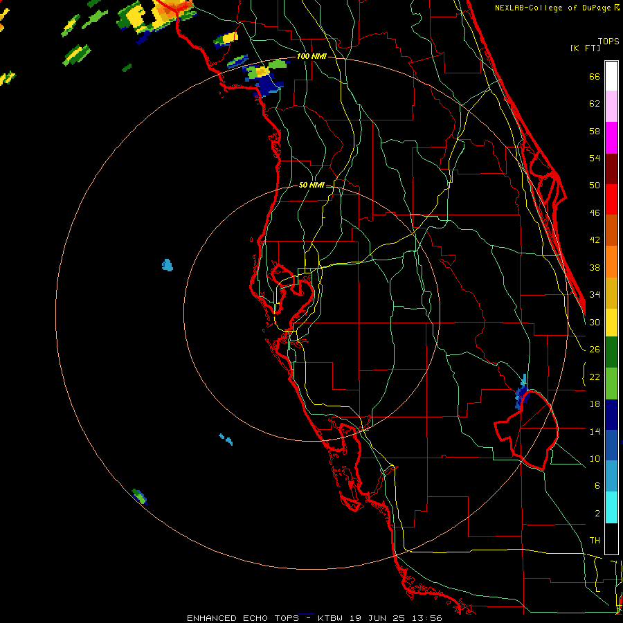The image size is (623, 623).
Task: Click the '46' legend value label
Action: (595, 213)
